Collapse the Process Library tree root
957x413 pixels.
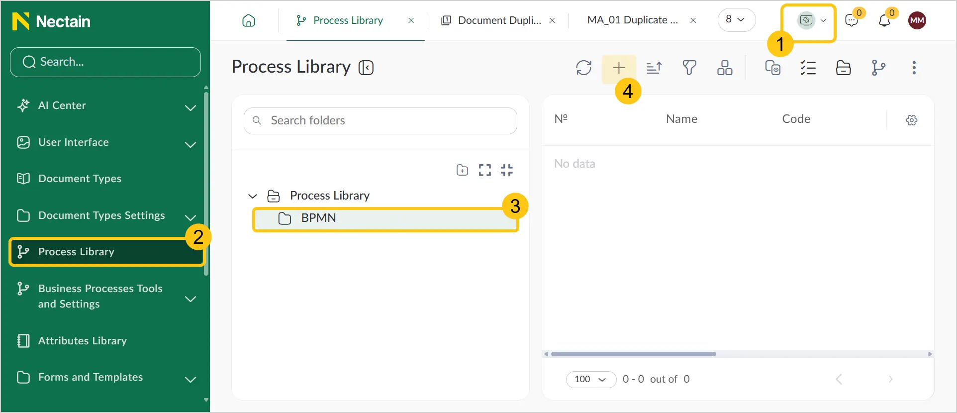pos(253,196)
